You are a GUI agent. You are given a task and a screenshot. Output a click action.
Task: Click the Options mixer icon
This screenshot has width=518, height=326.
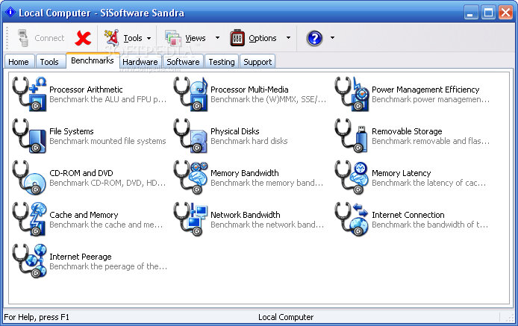237,37
